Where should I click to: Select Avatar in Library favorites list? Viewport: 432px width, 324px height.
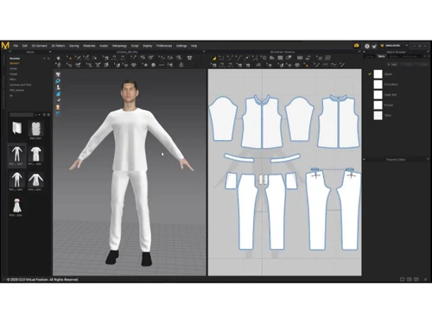[x=13, y=68]
